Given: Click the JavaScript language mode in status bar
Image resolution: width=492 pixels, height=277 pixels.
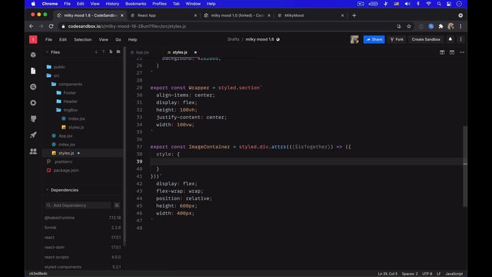Looking at the screenshot, I should [453, 273].
